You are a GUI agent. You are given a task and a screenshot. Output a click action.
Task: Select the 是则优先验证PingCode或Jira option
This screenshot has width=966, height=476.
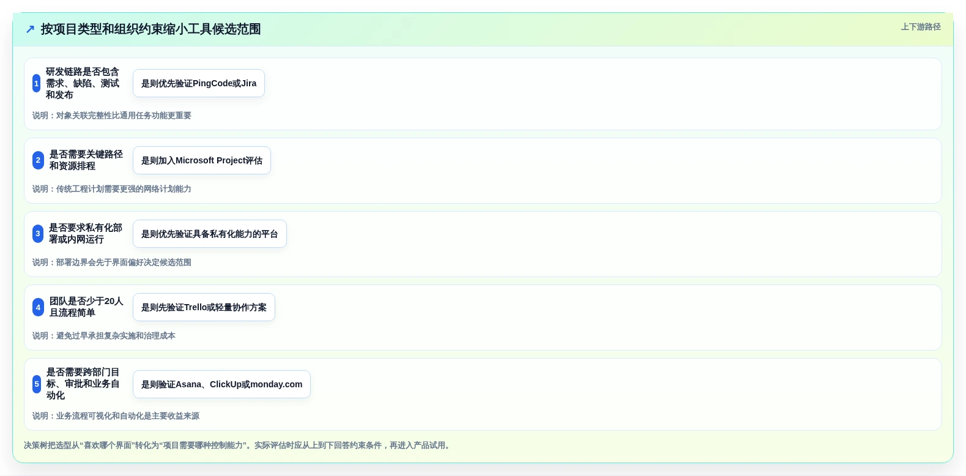coord(199,83)
